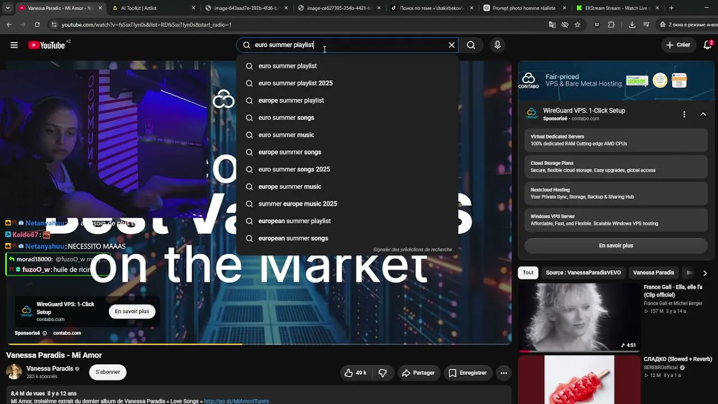Pick the suggestion 'european summer playlist'
The height and width of the screenshot is (404, 718).
(x=347, y=221)
